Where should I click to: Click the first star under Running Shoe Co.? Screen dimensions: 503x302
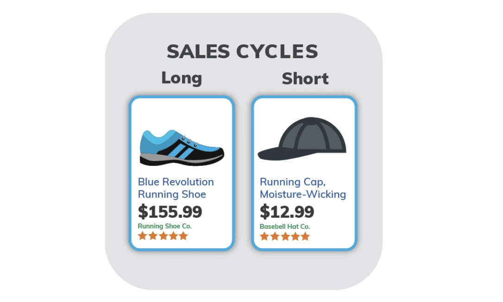pyautogui.click(x=143, y=236)
